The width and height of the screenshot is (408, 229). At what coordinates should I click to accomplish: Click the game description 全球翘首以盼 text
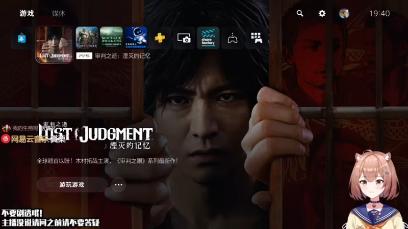[107, 161]
